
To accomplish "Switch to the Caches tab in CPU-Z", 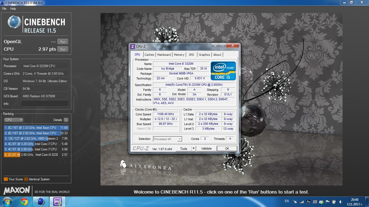I will [149, 55].
